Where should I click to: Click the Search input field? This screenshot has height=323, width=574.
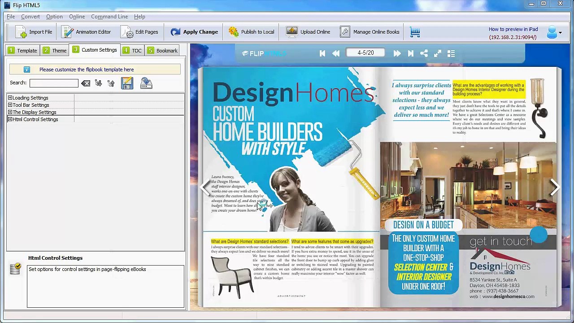(54, 83)
